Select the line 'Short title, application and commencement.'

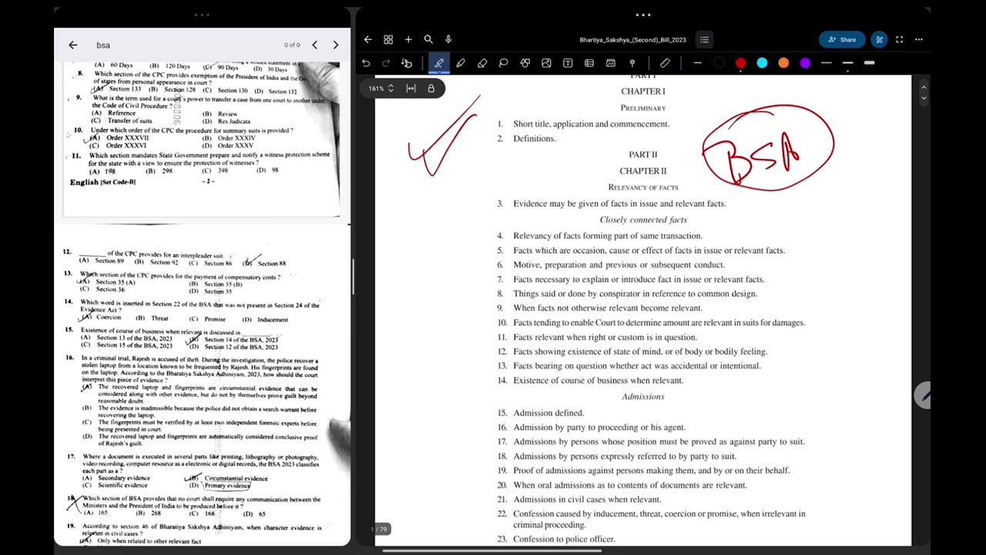592,124
